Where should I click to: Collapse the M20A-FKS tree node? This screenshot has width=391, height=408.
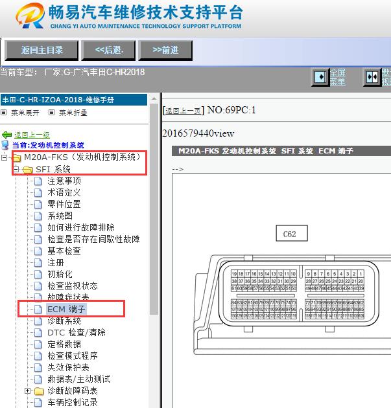coord(4,157)
